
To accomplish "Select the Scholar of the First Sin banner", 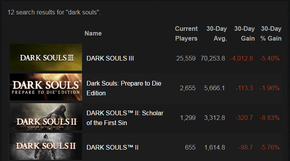I will click(x=46, y=116).
